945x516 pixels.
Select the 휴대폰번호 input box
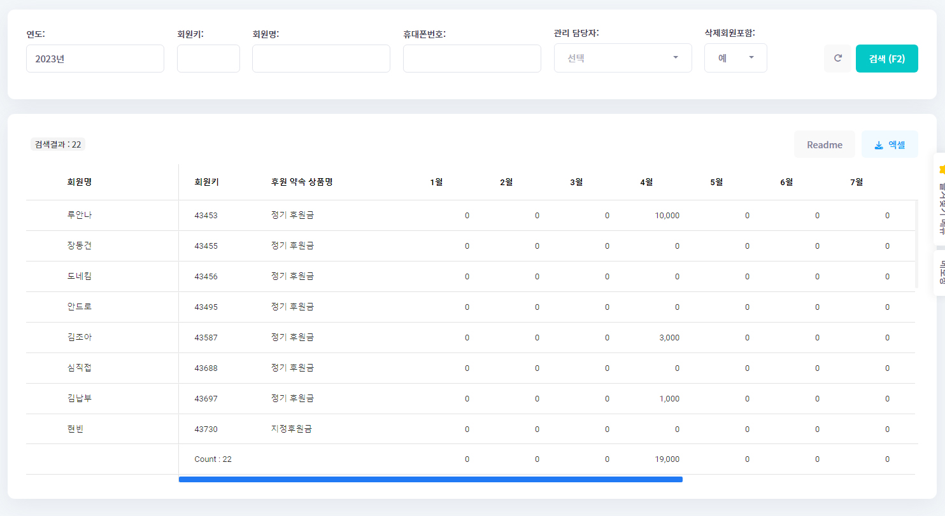click(x=472, y=59)
